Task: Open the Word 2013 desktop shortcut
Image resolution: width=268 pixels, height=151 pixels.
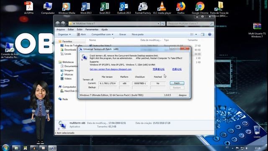Action: [x=86, y=8]
